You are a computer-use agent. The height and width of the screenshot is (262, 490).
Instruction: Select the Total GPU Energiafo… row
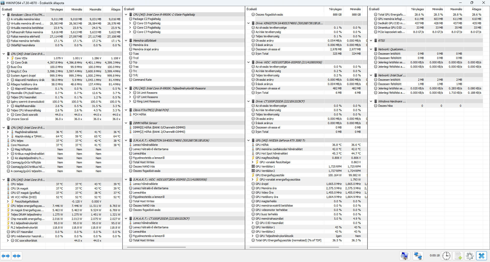click(x=425, y=15)
